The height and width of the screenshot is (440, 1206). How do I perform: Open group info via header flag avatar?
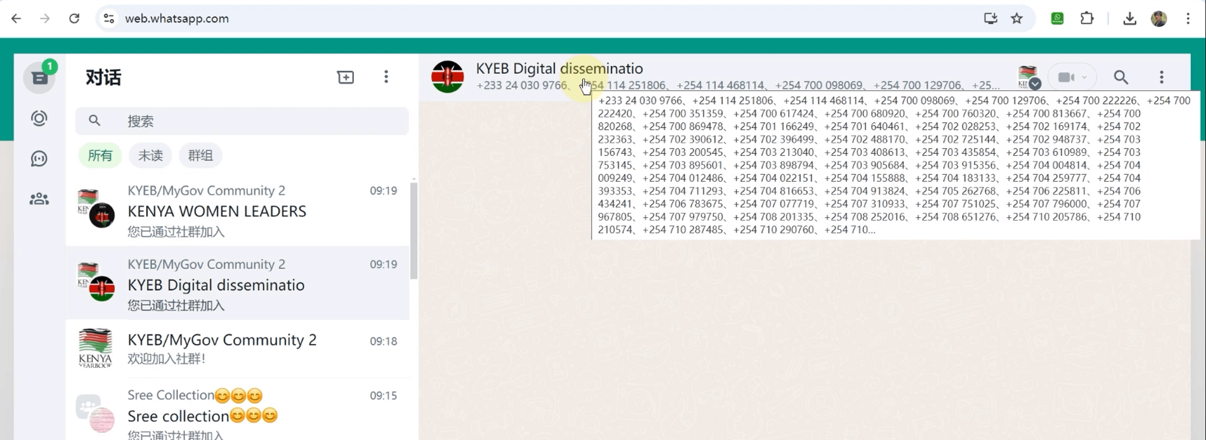[447, 77]
